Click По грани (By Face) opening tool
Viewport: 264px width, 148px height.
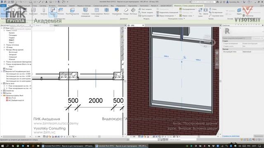(x=200, y=12)
